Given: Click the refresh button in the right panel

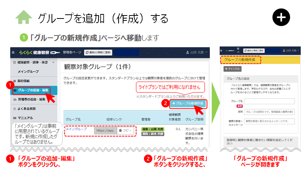Looking at the screenshot, I should pyautogui.click(x=254, y=50).
